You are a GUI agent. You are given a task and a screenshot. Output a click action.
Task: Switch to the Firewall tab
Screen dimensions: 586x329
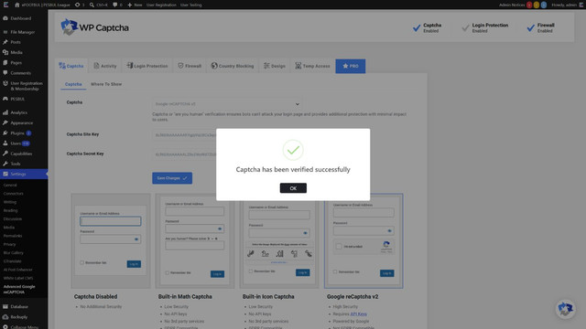pos(190,66)
